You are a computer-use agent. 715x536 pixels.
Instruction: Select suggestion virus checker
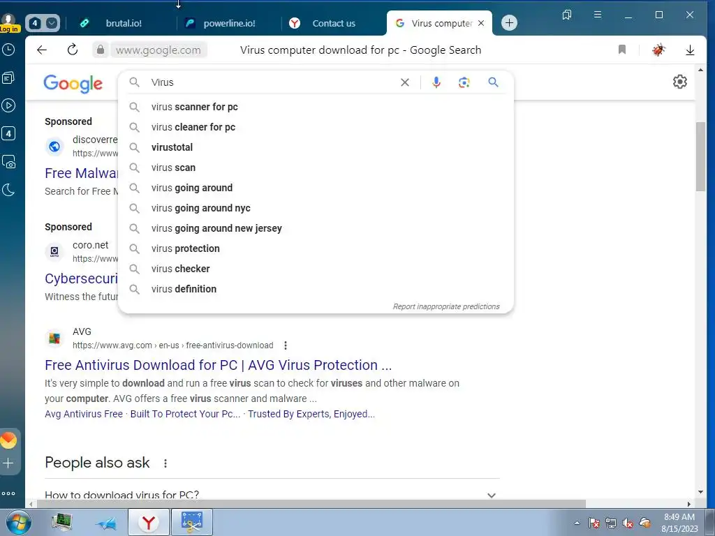316,269
